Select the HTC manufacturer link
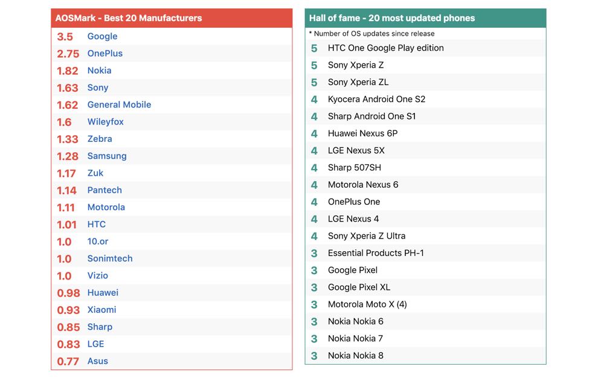This screenshot has height=378, width=604. 97,224
